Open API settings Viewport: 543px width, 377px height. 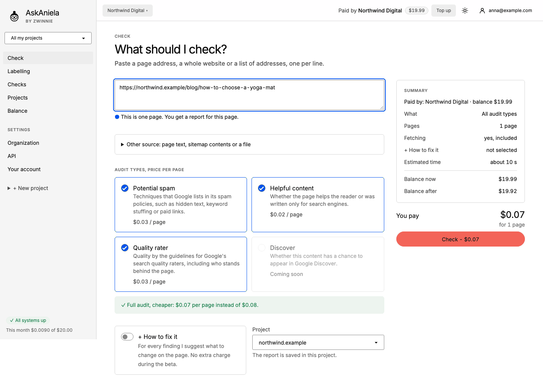pyautogui.click(x=48, y=156)
